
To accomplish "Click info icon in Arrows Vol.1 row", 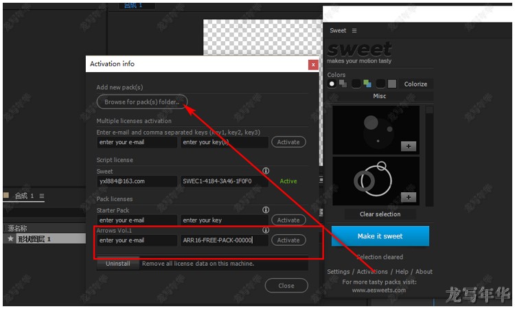I will 266,230.
